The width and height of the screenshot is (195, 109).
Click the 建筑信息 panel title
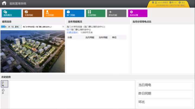pos(7,22)
